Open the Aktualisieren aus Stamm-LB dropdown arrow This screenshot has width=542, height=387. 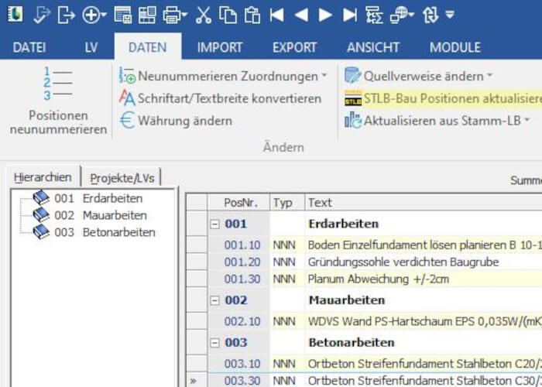(527, 120)
